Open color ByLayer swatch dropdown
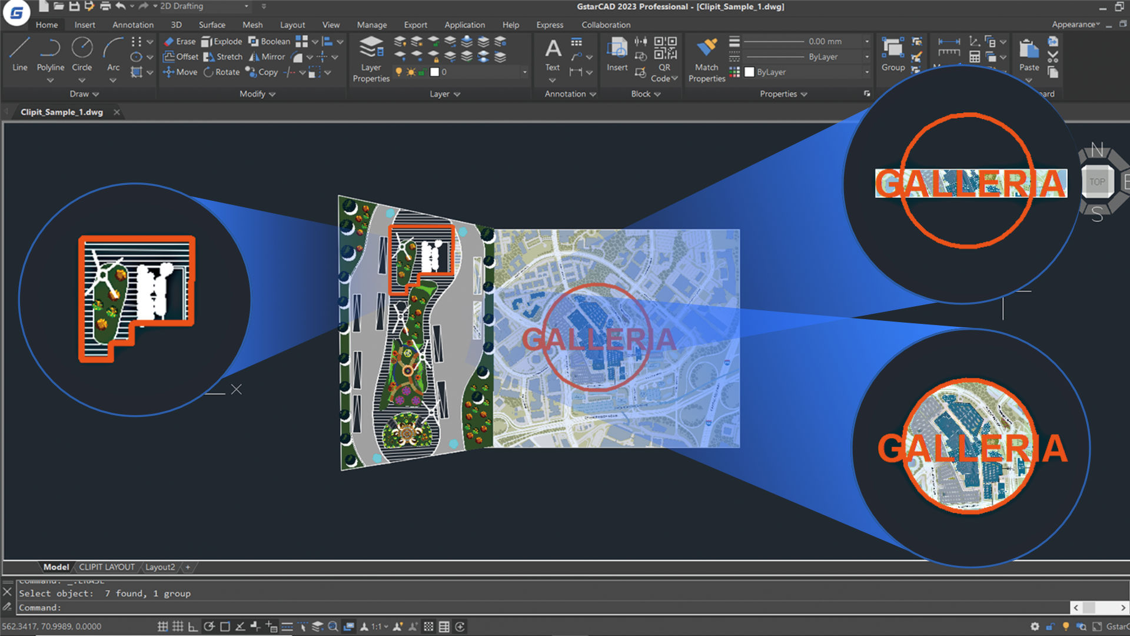Screen dimensions: 1130x636 coord(866,72)
